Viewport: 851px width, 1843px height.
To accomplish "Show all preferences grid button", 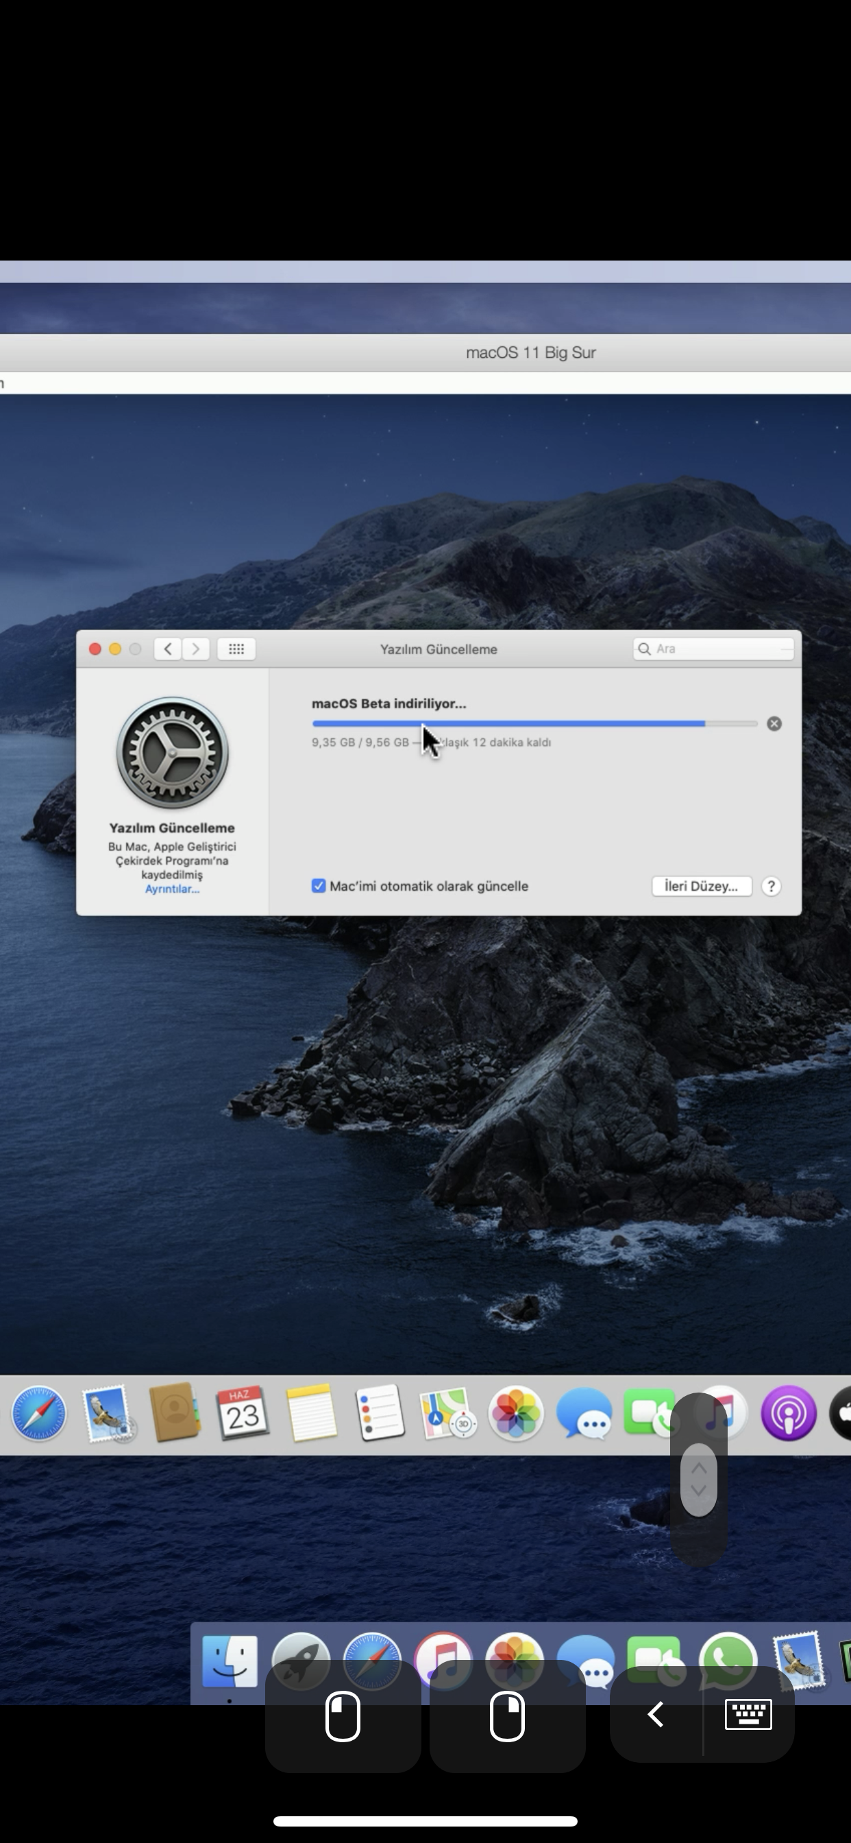I will tap(236, 649).
